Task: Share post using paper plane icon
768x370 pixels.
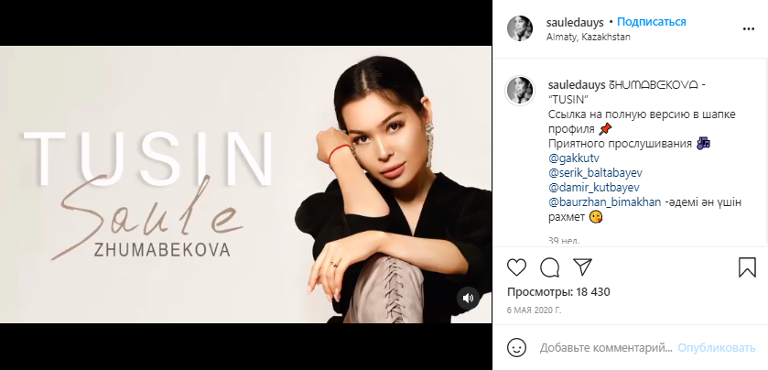Action: (x=582, y=267)
